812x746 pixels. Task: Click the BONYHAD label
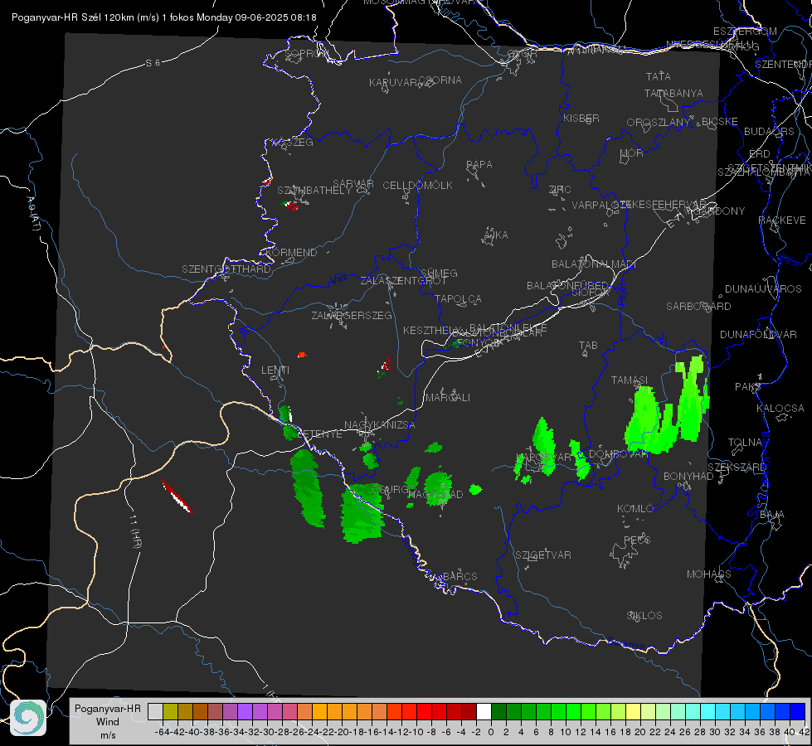tap(688, 477)
